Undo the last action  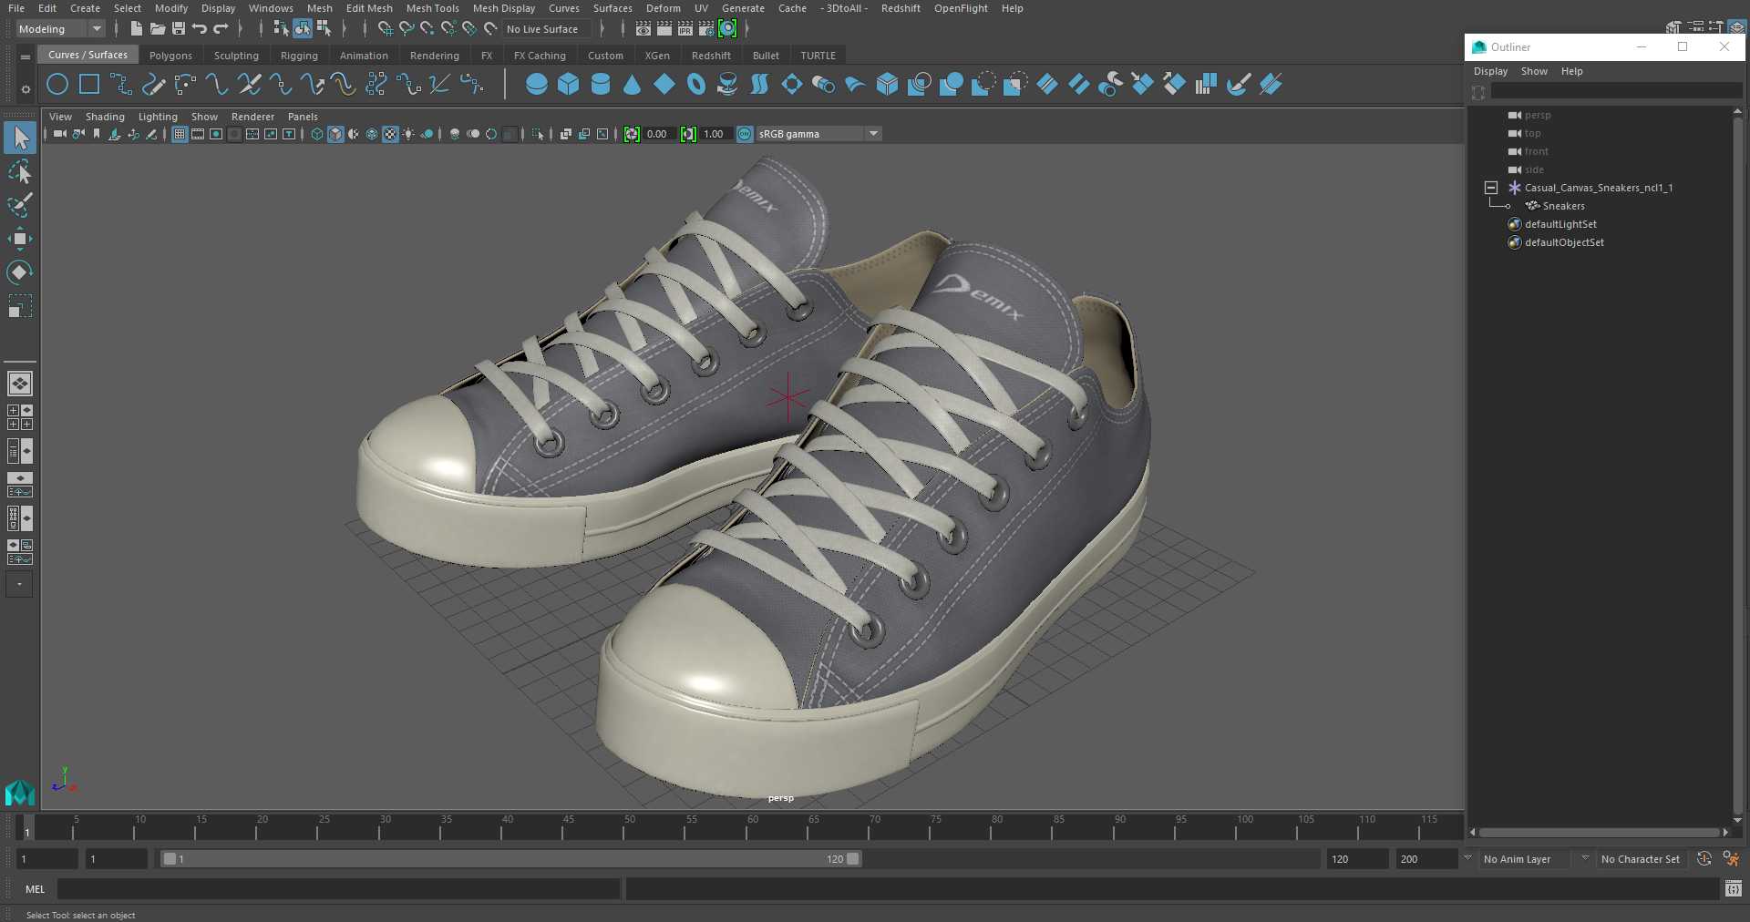(x=200, y=29)
